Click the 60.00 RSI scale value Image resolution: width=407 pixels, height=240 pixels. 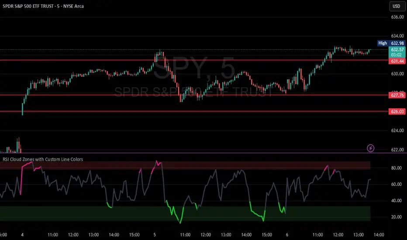[x=397, y=184]
